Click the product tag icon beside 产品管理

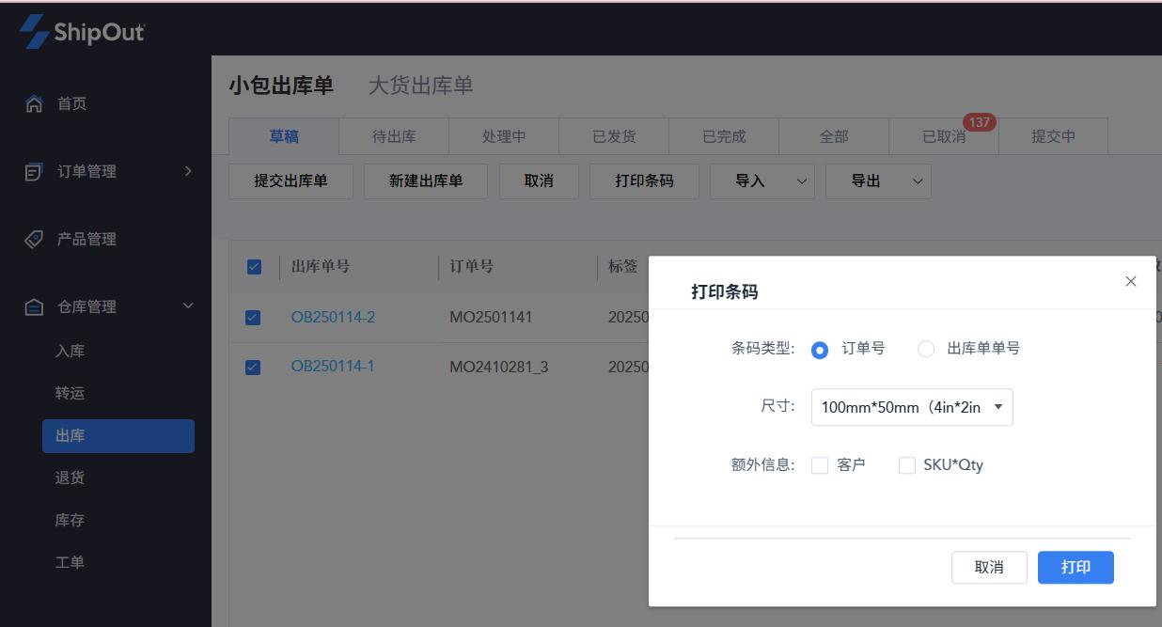pos(34,240)
